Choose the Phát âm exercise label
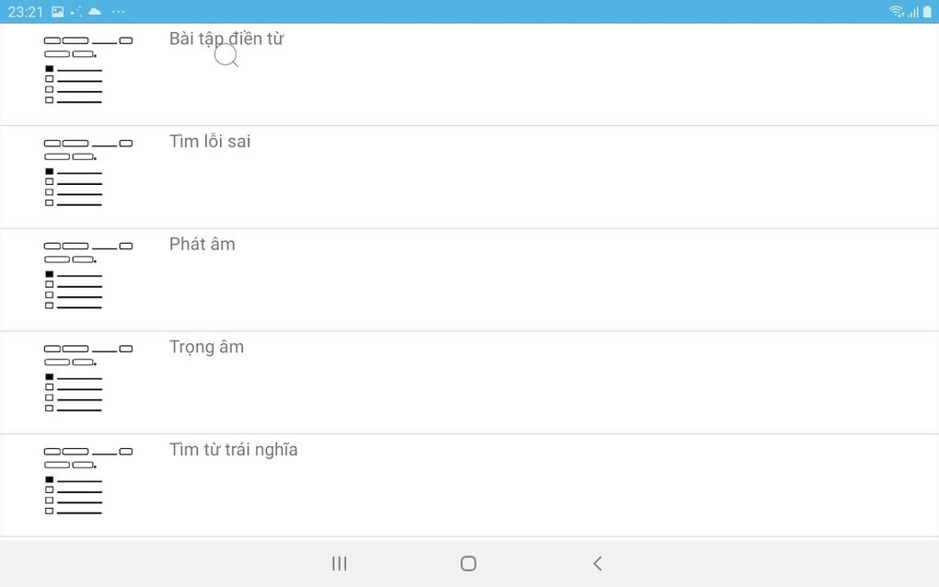This screenshot has width=939, height=587. coord(203,245)
